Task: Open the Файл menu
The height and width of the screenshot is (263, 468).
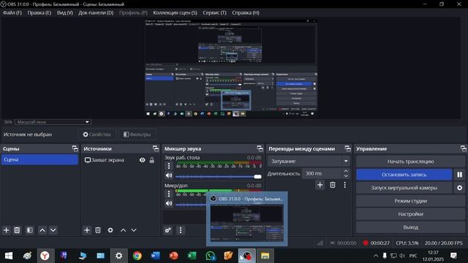Action: [x=12, y=13]
